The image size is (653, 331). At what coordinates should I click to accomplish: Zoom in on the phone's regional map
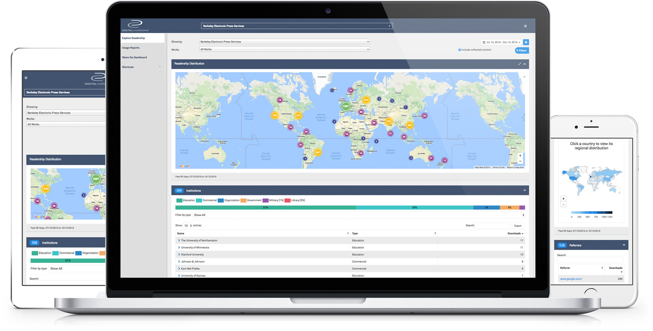tap(563, 199)
